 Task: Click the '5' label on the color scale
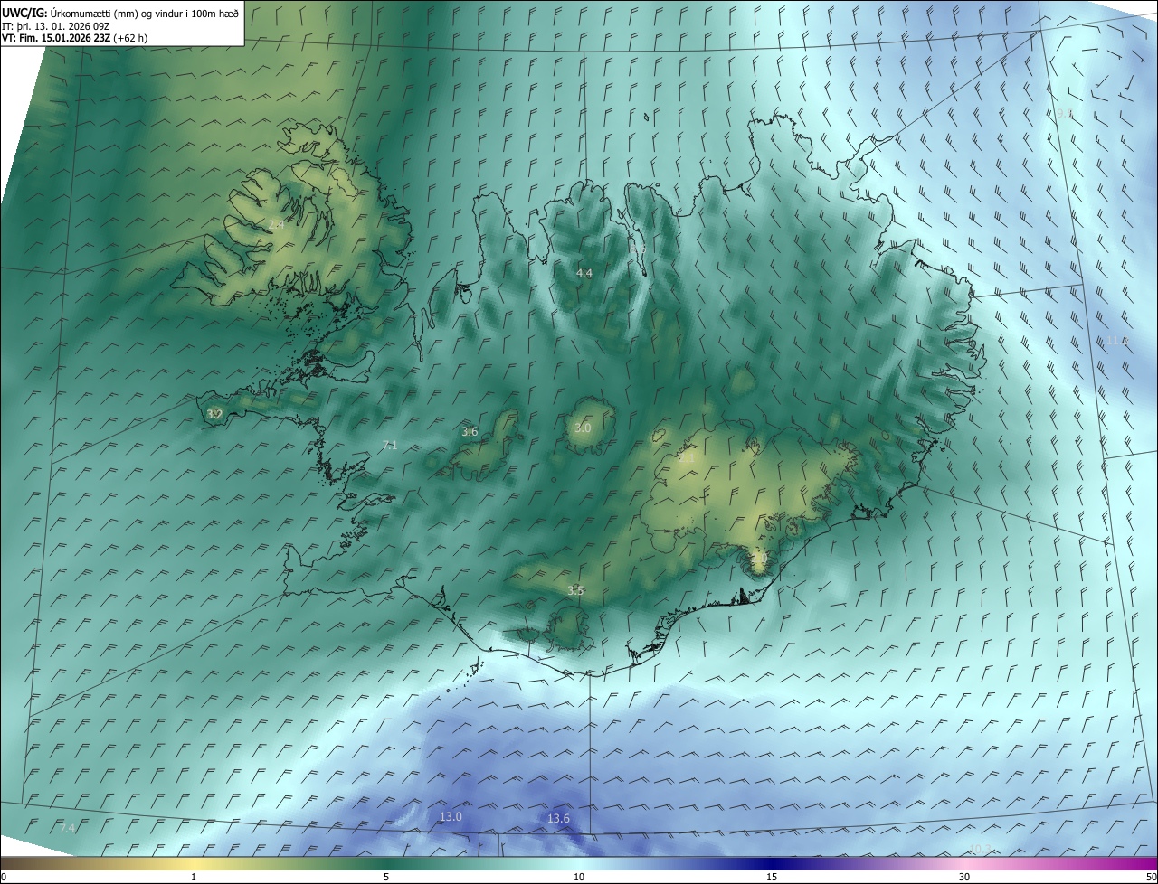[386, 877]
